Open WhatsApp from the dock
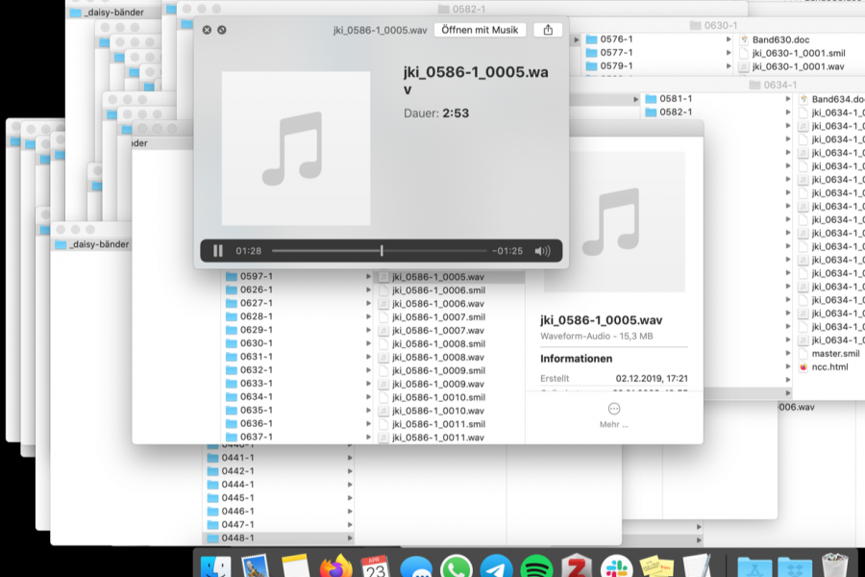The image size is (865, 577). pyautogui.click(x=456, y=565)
